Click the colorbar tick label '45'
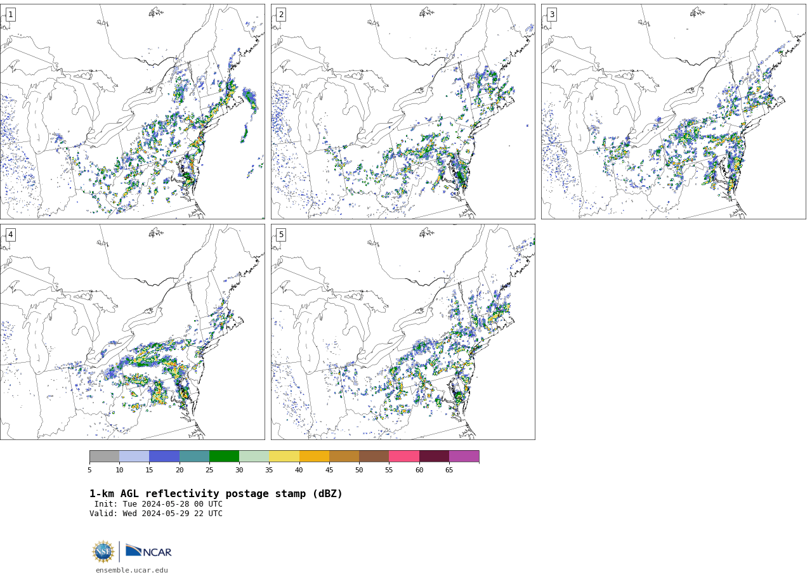 [329, 470]
